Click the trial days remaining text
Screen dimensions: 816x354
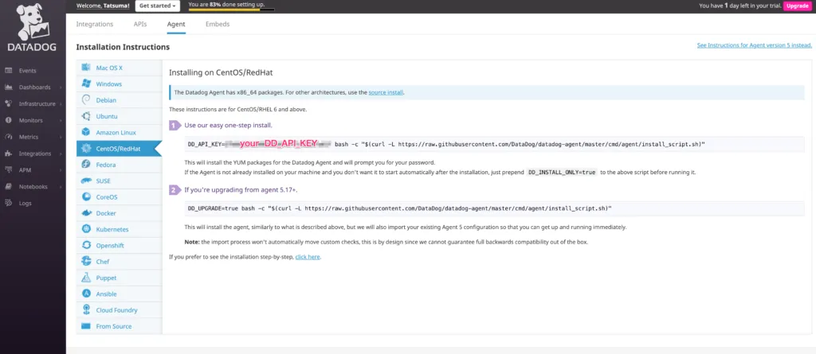coord(739,6)
